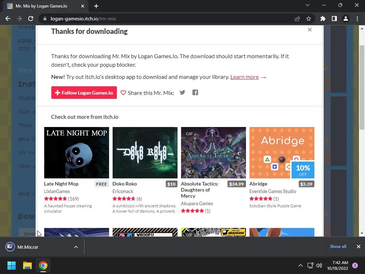The image size is (365, 274).
Task: Open the LixianGames developer link
Action: pos(57,191)
